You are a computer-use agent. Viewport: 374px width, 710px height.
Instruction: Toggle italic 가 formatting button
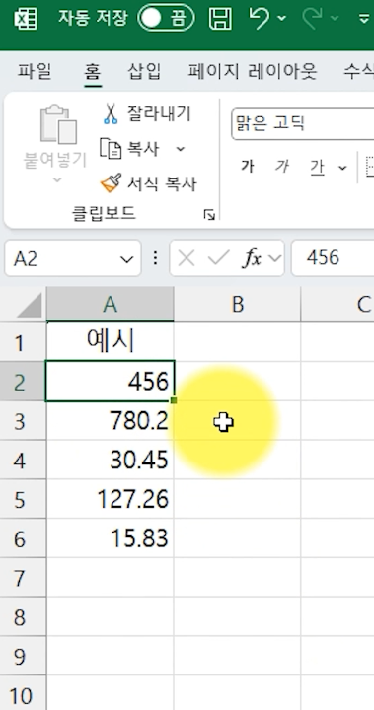pyautogui.click(x=282, y=167)
